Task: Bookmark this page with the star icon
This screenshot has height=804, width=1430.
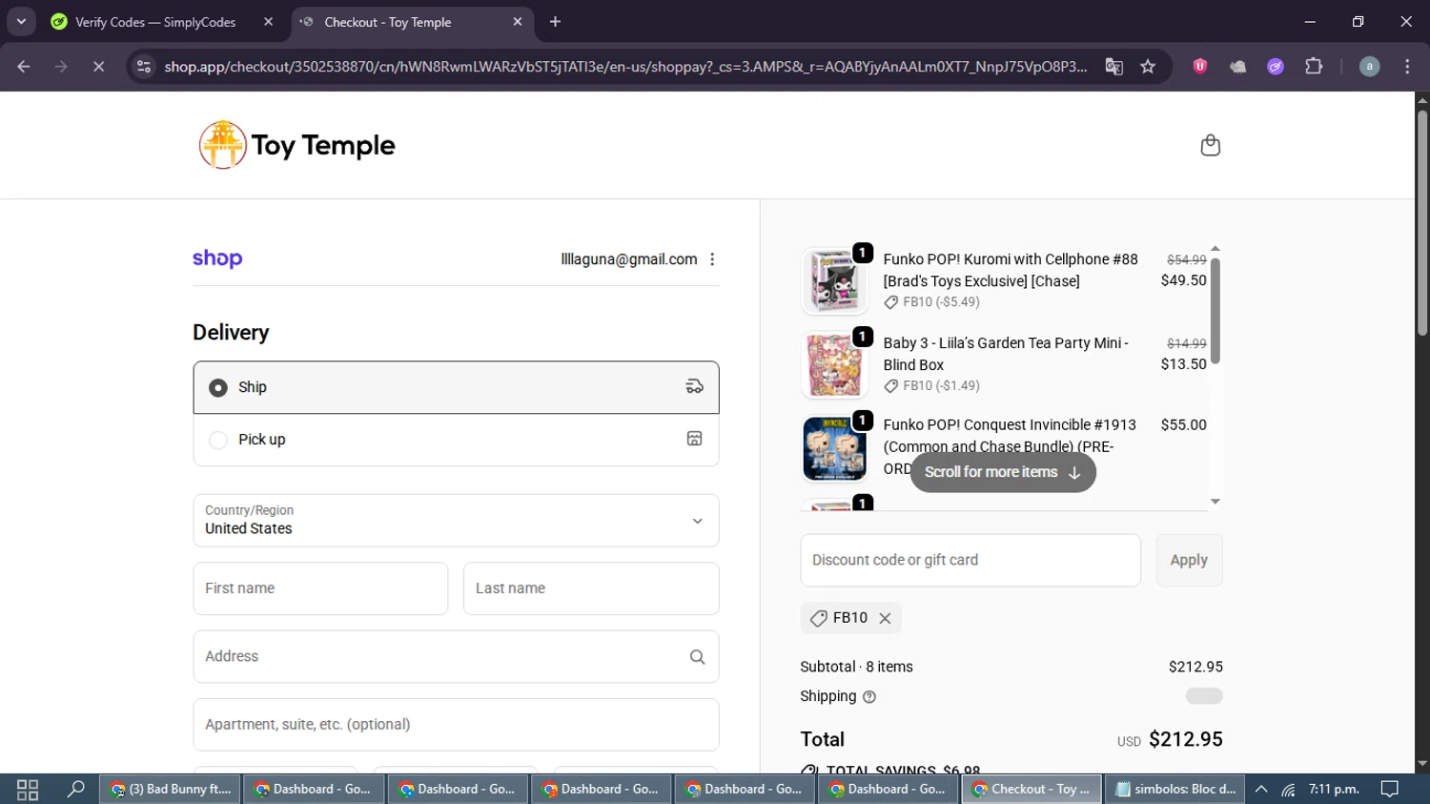Action: tap(1148, 66)
